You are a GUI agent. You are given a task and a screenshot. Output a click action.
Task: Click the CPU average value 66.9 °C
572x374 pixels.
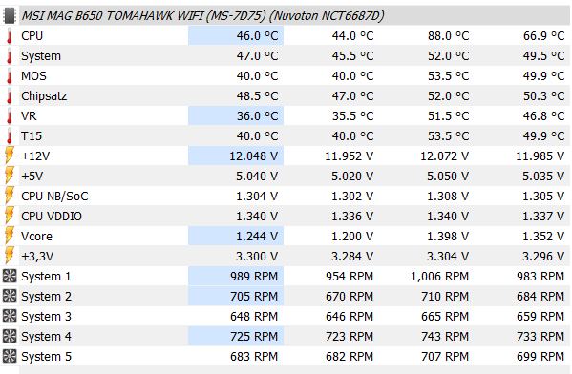pos(544,36)
